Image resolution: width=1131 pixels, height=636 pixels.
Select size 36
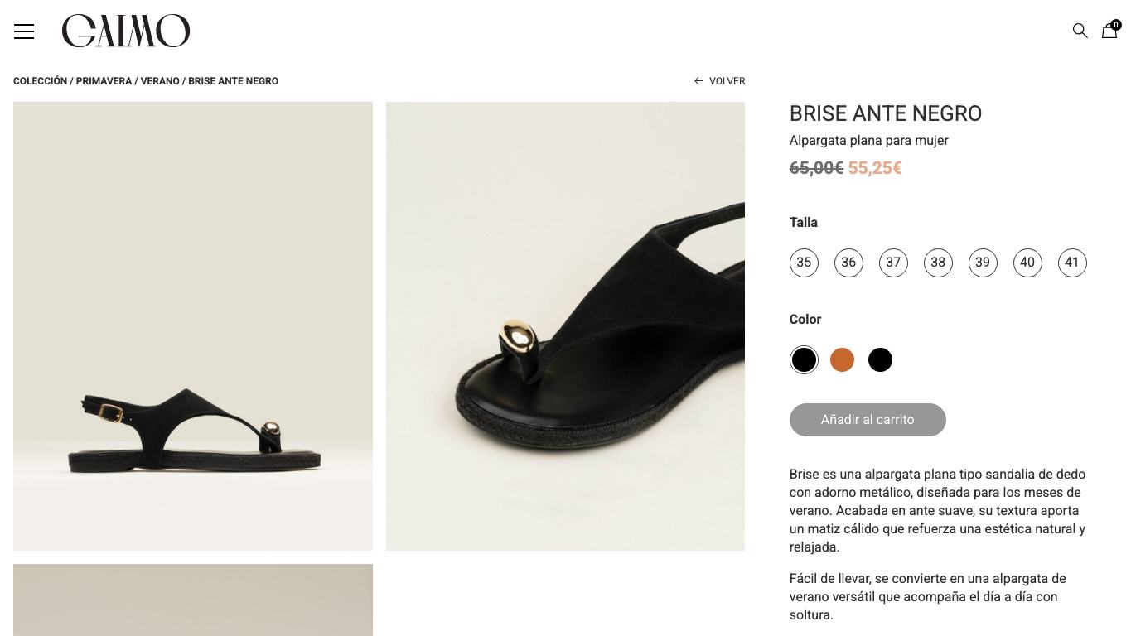[848, 263]
